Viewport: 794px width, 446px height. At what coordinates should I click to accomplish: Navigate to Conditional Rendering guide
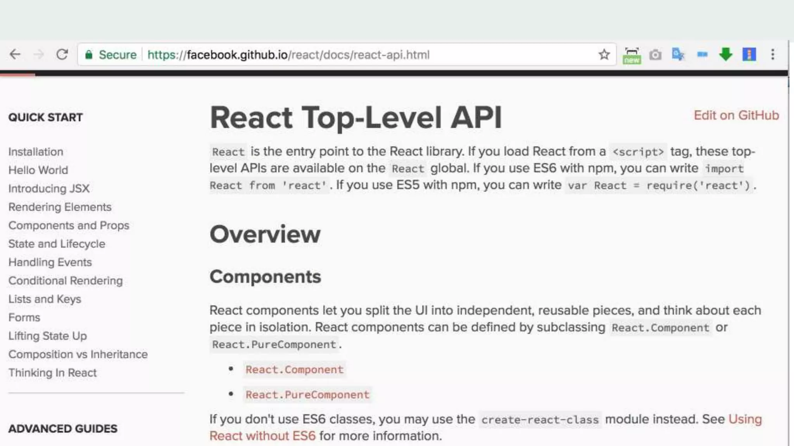coord(66,281)
